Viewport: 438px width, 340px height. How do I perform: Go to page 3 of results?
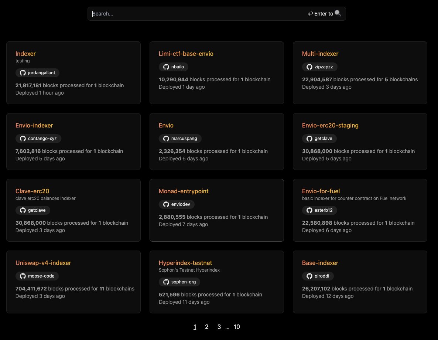click(x=219, y=327)
